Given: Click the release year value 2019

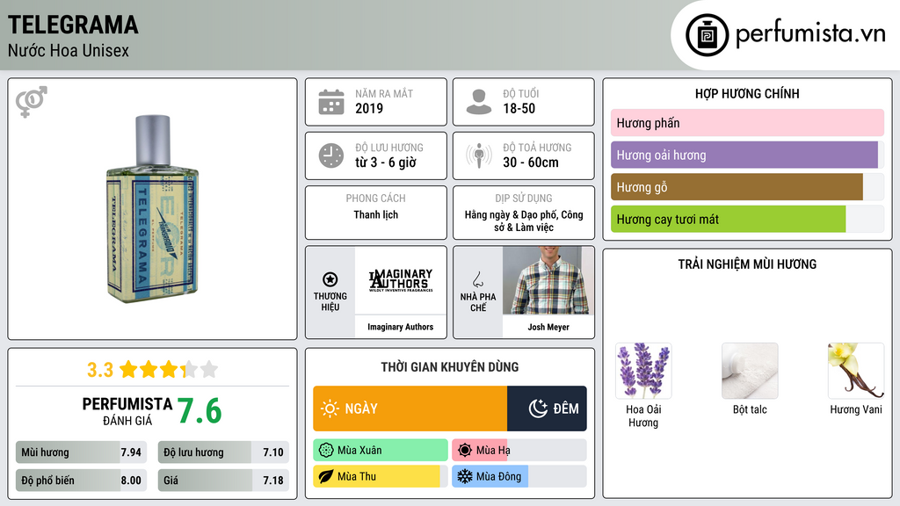Looking at the screenshot, I should [x=369, y=108].
